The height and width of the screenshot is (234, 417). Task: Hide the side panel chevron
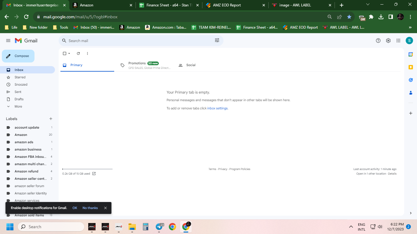411,213
